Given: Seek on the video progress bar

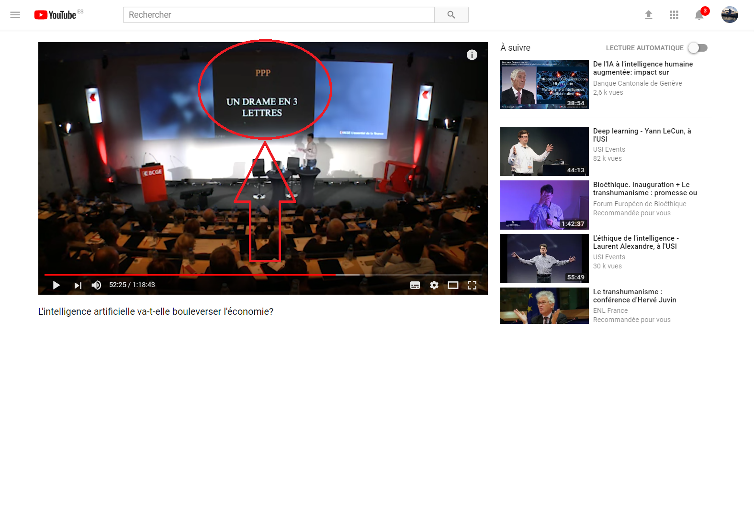Looking at the screenshot, I should pos(263,275).
